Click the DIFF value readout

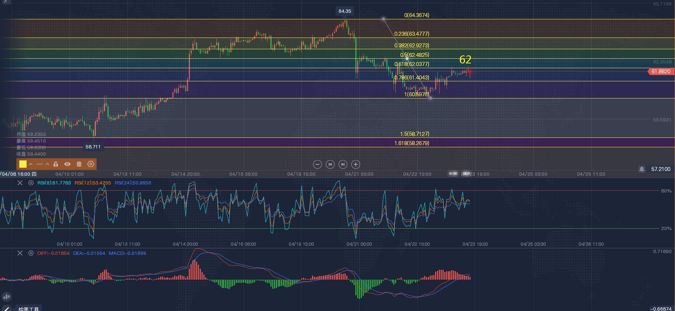(53, 253)
